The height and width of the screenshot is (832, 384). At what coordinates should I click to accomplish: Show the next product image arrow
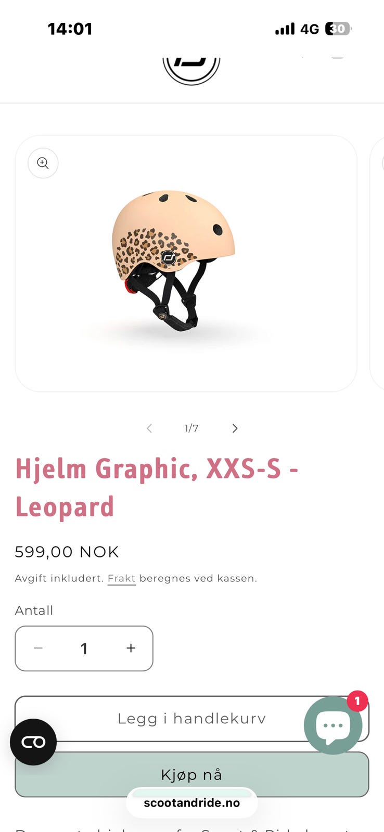coord(235,428)
